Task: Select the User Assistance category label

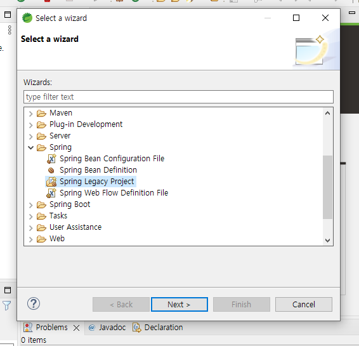Action: click(x=75, y=227)
